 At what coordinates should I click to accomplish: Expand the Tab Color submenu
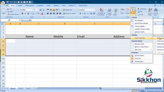pyautogui.click(x=142, y=50)
